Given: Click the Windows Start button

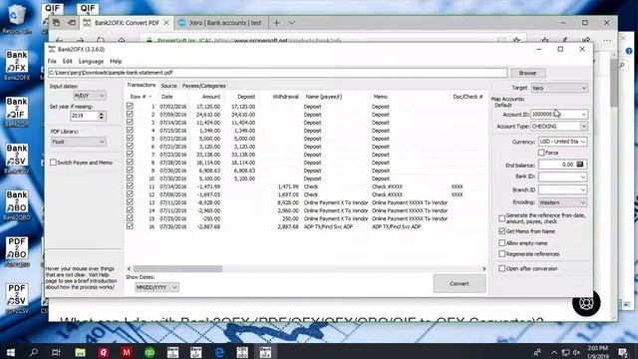Looking at the screenshot, I should point(11,352).
